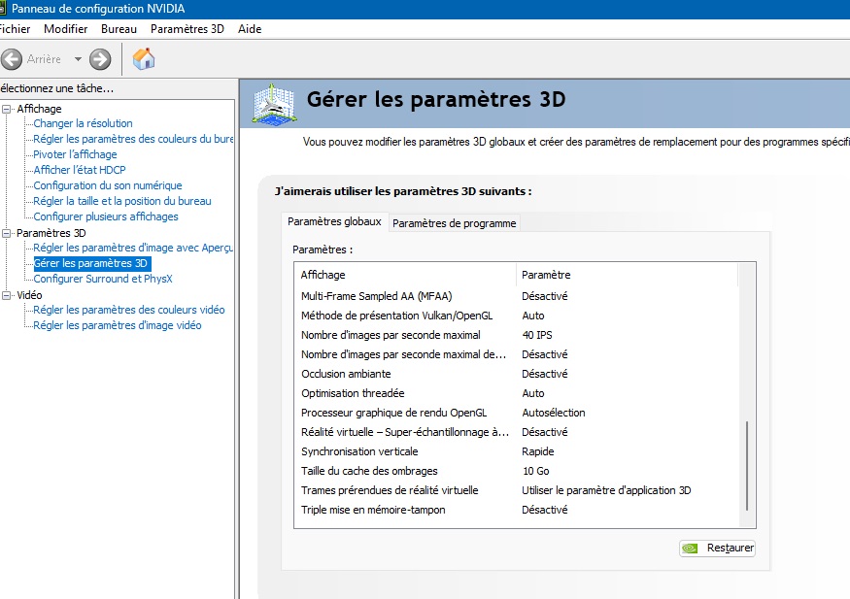
Task: Go back with the Arrière arrow icon
Action: (12, 59)
